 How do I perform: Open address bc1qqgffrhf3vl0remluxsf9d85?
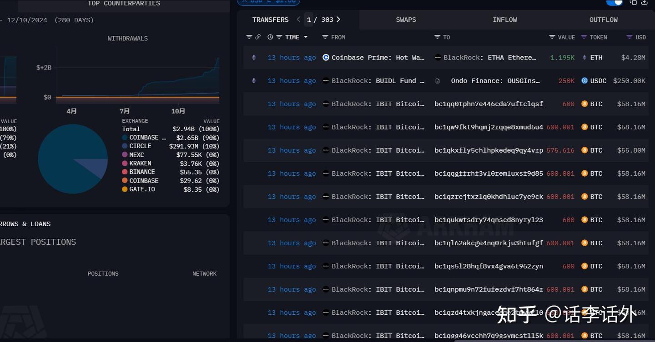(x=489, y=173)
